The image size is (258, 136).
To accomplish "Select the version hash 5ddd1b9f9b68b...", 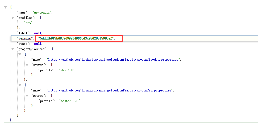I will click(x=76, y=38).
